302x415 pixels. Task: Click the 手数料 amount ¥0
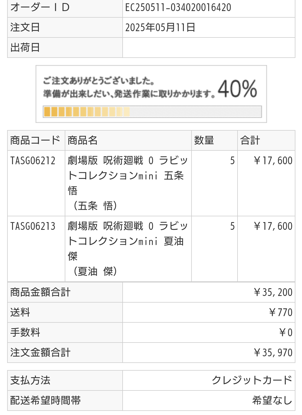(x=286, y=333)
